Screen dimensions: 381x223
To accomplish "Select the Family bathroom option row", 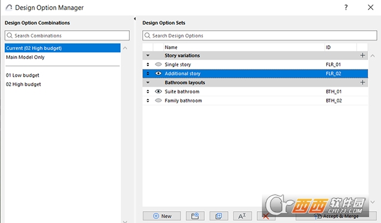I will (255, 100).
